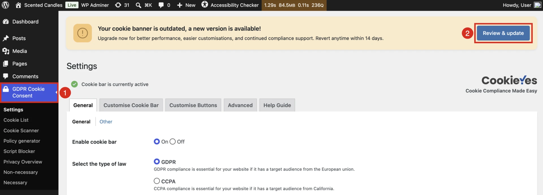543x195 pixels.
Task: Open Accessibility Checker icon
Action: 204,5
